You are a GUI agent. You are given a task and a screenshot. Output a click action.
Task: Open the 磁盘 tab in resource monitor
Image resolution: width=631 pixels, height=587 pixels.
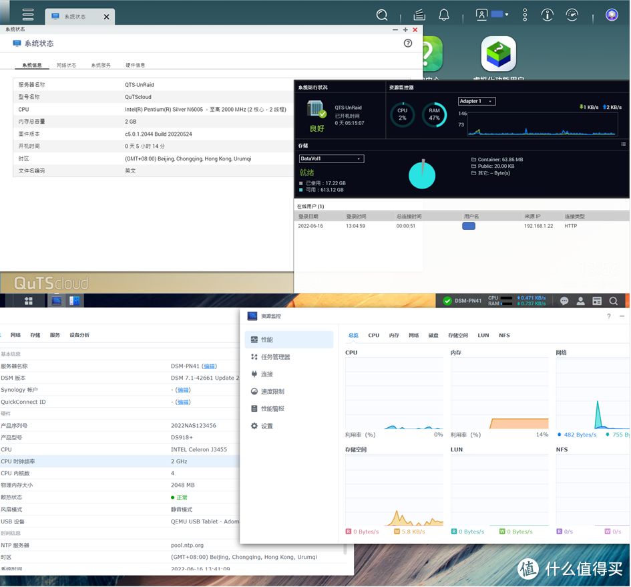(x=433, y=335)
